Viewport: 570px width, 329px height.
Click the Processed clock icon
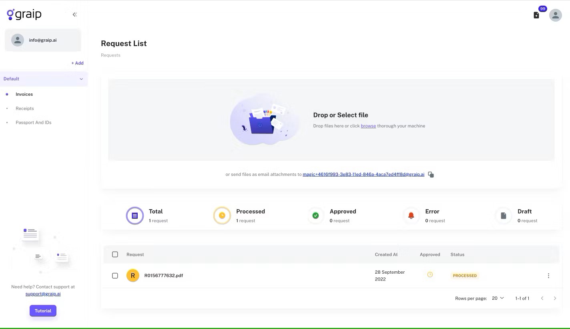tap(222, 216)
